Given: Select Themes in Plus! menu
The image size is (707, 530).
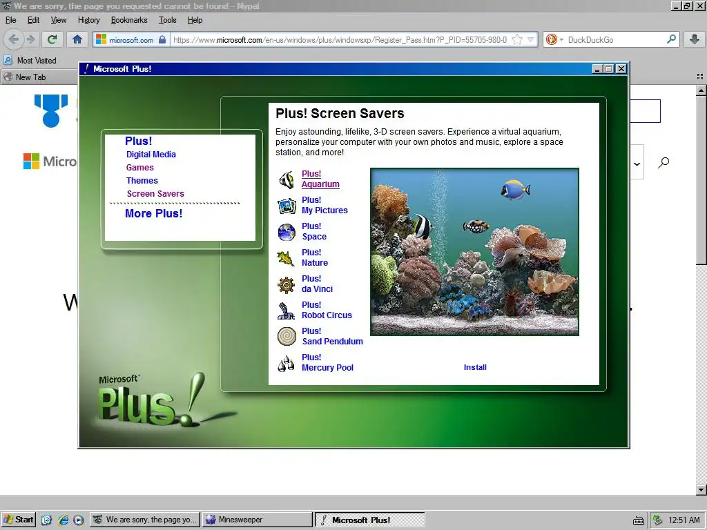Looking at the screenshot, I should (142, 180).
